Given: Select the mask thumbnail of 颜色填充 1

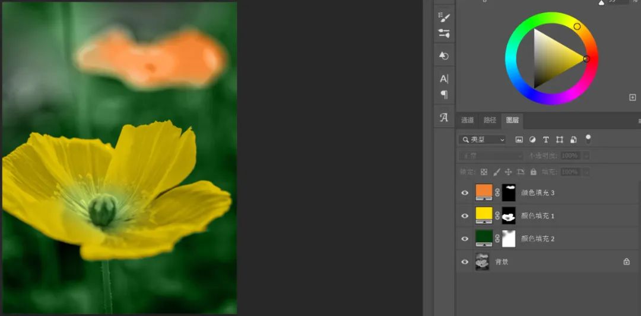Looking at the screenshot, I should [509, 216].
